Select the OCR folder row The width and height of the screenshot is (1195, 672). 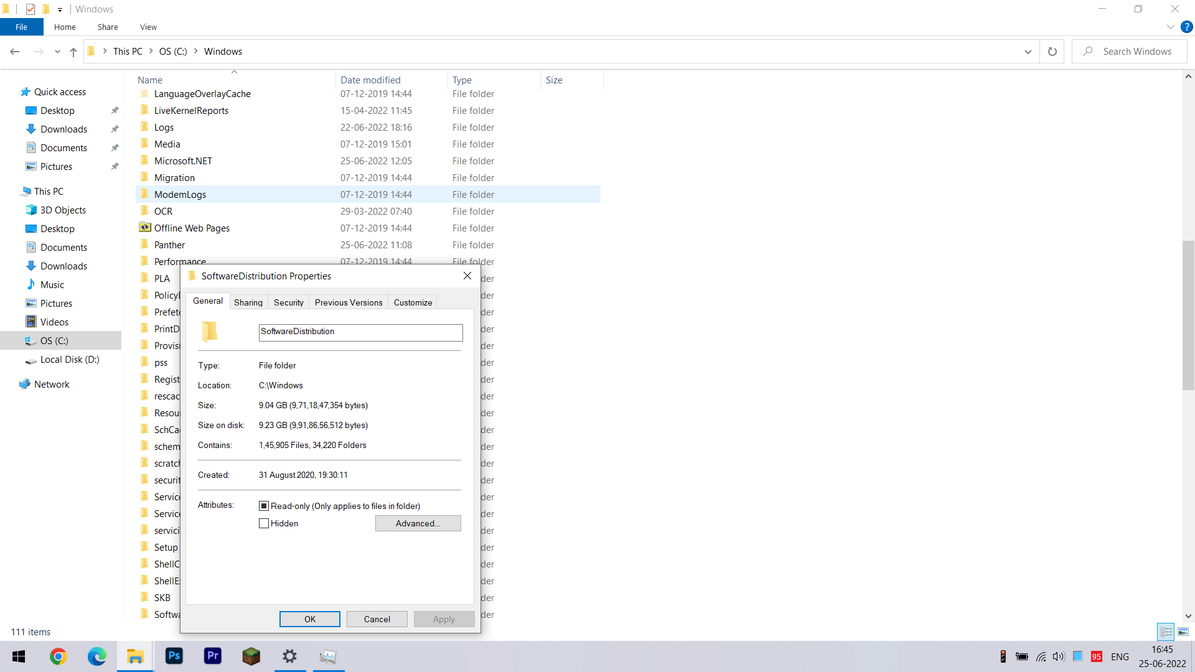(x=368, y=212)
